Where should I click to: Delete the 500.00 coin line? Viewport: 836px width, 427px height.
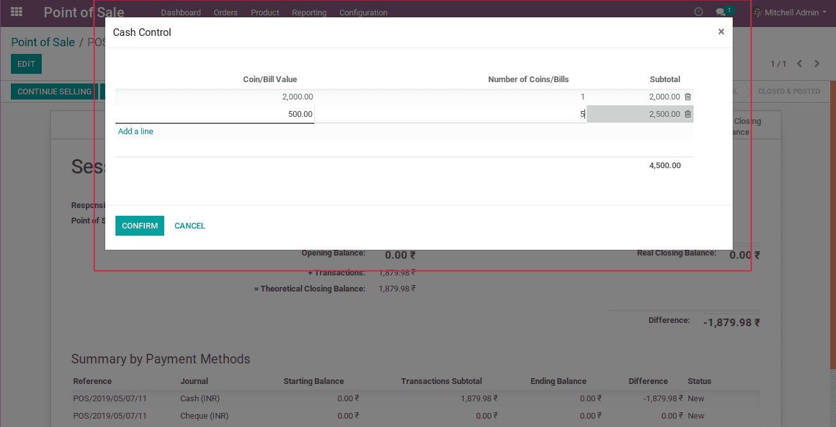pyautogui.click(x=688, y=114)
